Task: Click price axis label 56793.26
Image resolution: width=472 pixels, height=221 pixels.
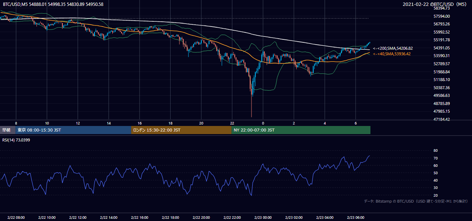Action: click(x=442, y=24)
